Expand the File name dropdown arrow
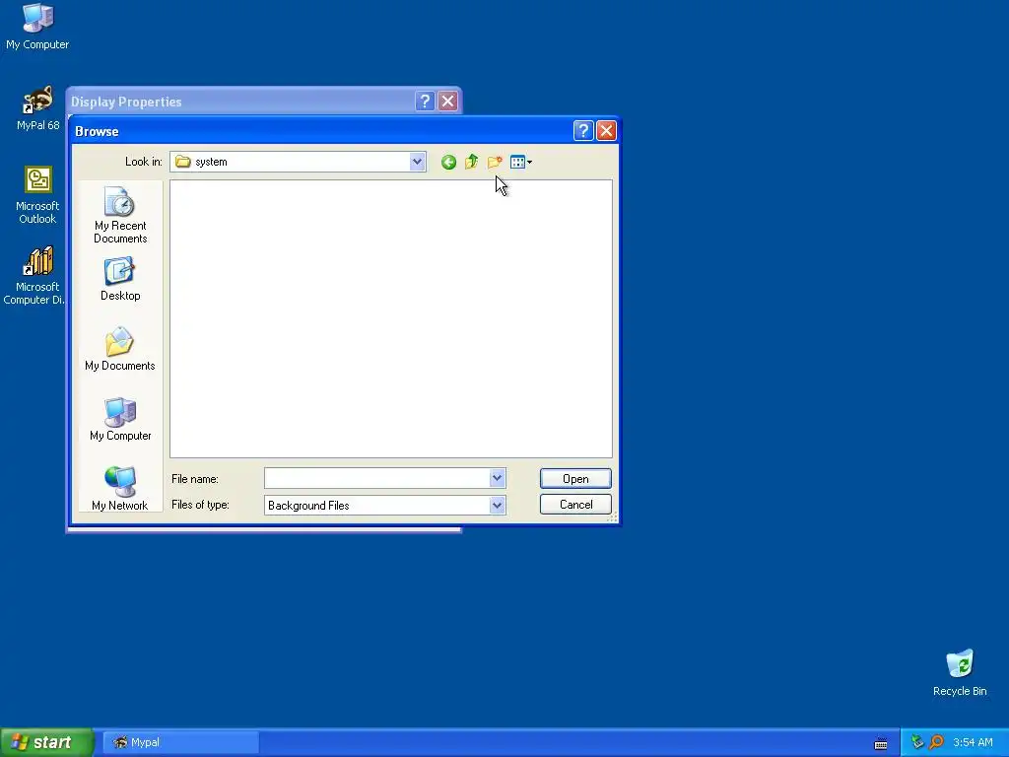The image size is (1009, 757). pos(497,478)
